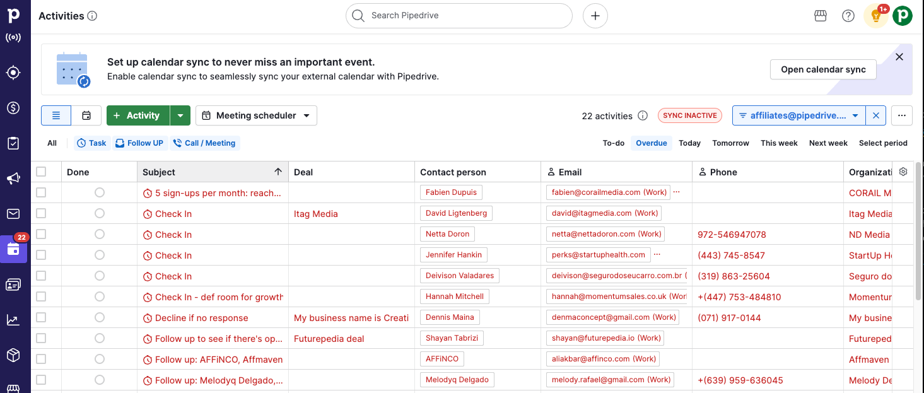924x393 pixels.
Task: Open Leads from the target sidebar icon
Action: [x=13, y=73]
